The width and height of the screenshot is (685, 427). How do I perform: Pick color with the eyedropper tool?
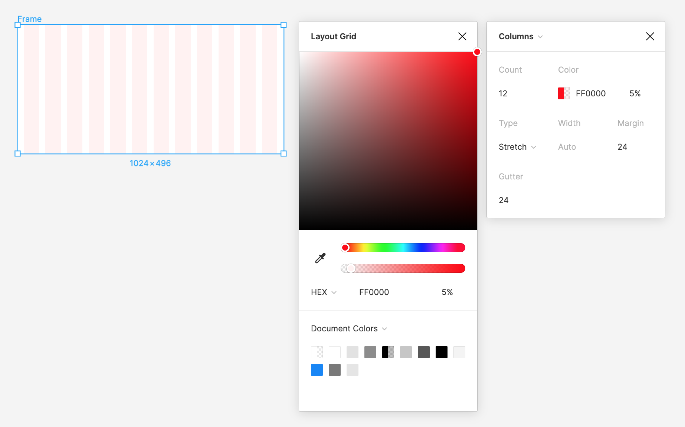[x=320, y=258]
